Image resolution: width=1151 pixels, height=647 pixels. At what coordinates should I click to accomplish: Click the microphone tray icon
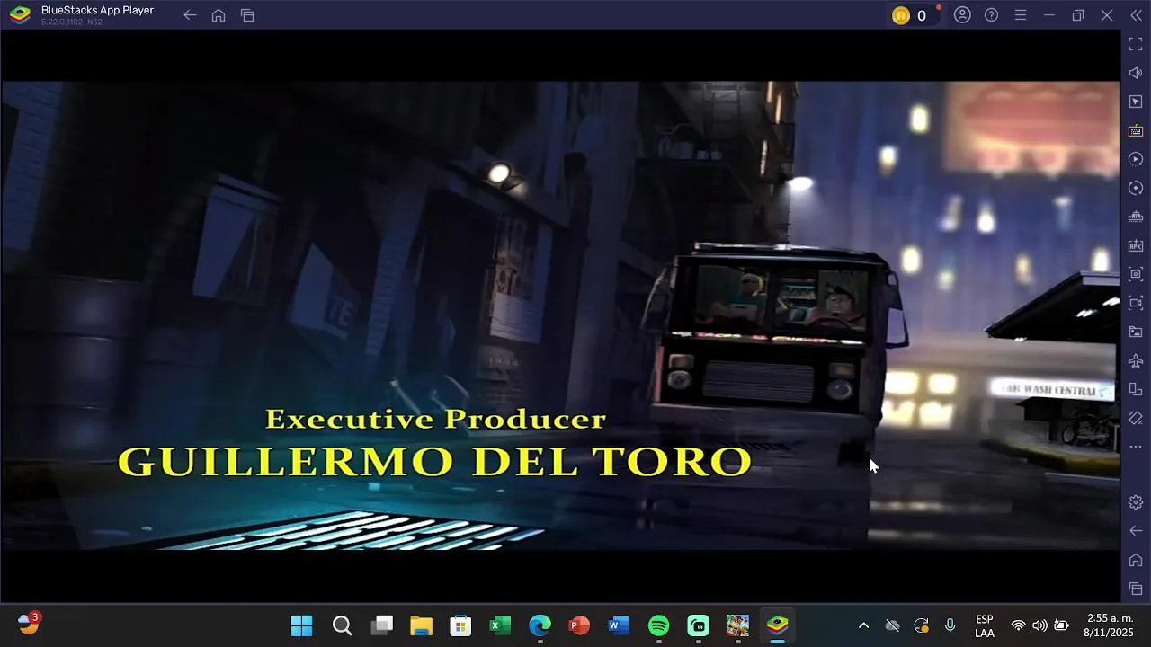pos(950,625)
